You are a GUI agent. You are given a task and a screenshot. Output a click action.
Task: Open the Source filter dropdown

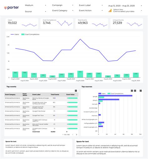pos(35,11)
